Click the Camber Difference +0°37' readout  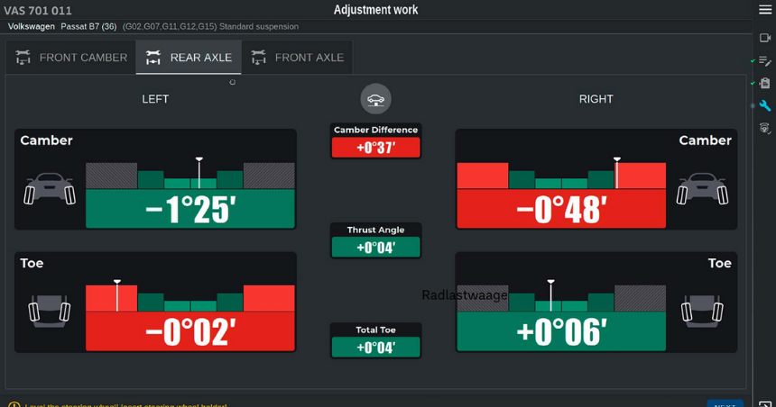[376, 148]
